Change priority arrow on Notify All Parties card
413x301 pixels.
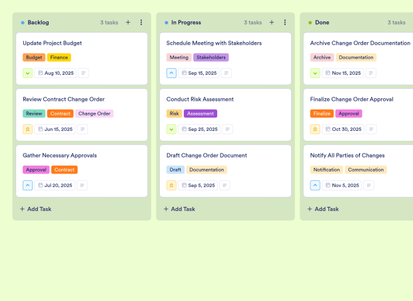click(x=315, y=186)
